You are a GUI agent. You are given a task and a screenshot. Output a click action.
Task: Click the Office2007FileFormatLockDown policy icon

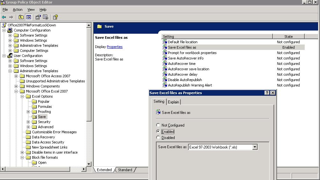point(4,25)
